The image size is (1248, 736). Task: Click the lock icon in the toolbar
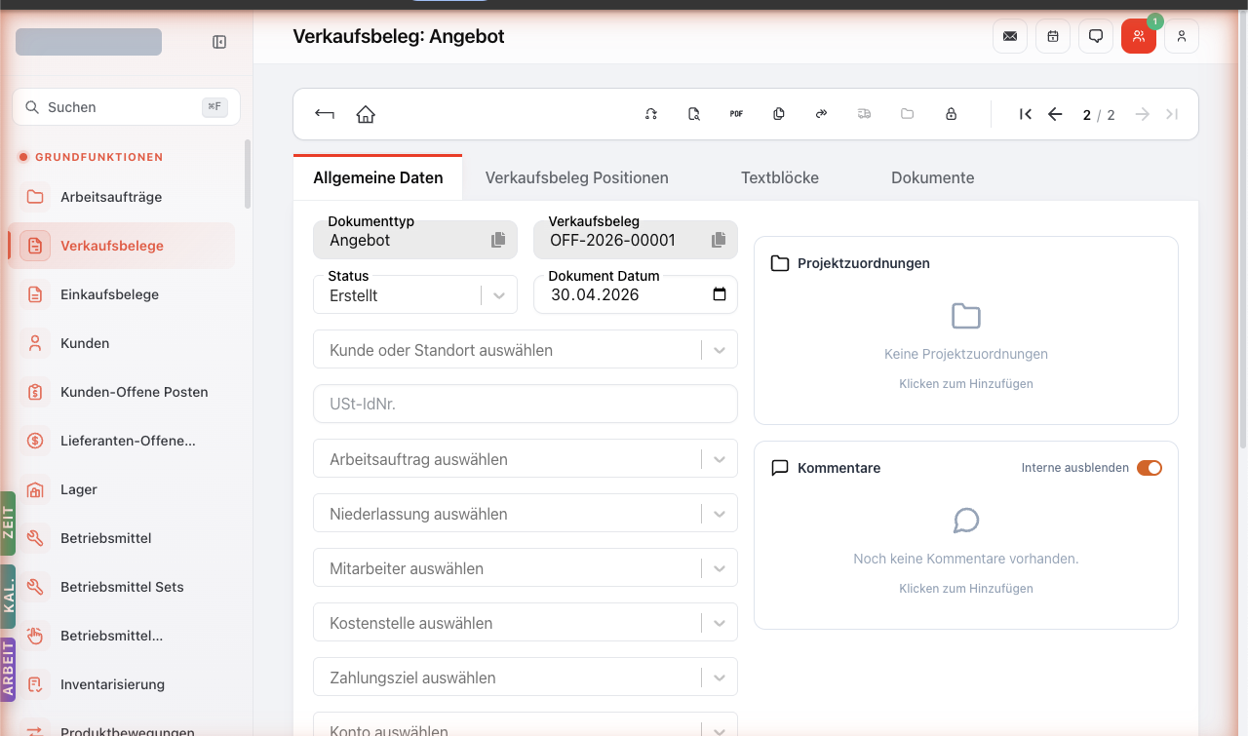click(951, 114)
